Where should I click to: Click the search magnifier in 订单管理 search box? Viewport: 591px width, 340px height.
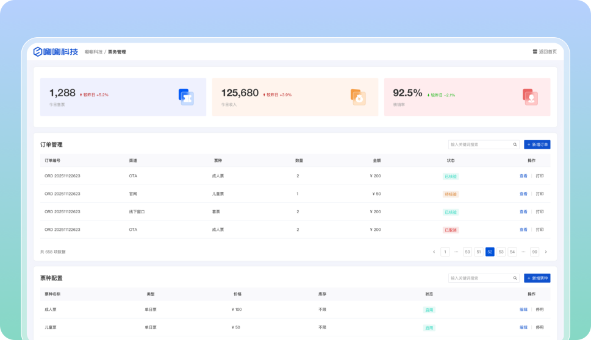click(x=515, y=145)
